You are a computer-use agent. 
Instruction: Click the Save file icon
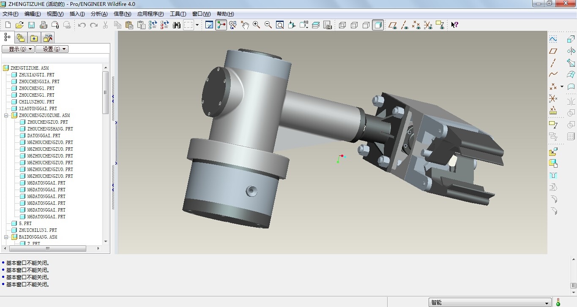point(31,25)
